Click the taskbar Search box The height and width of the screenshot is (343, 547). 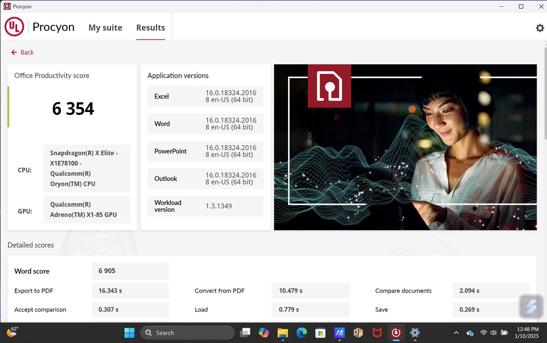tap(187, 333)
